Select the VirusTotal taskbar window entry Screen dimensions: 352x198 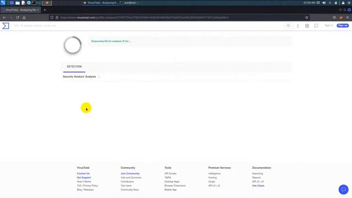point(101,3)
